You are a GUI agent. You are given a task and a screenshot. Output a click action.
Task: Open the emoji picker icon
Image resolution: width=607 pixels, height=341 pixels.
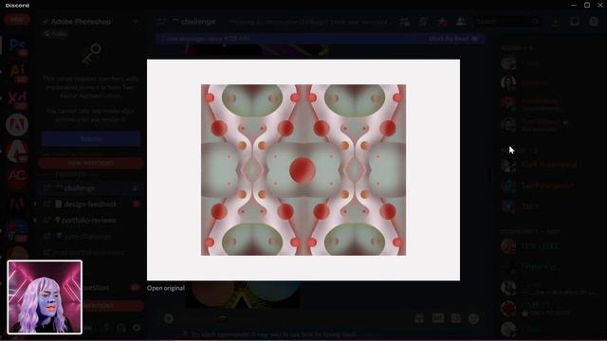click(474, 318)
